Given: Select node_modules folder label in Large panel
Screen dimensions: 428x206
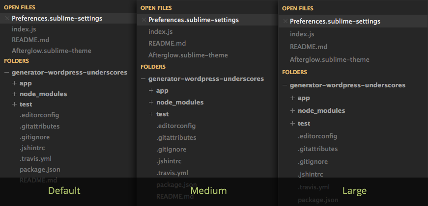Looking at the screenshot, I should [x=321, y=111].
